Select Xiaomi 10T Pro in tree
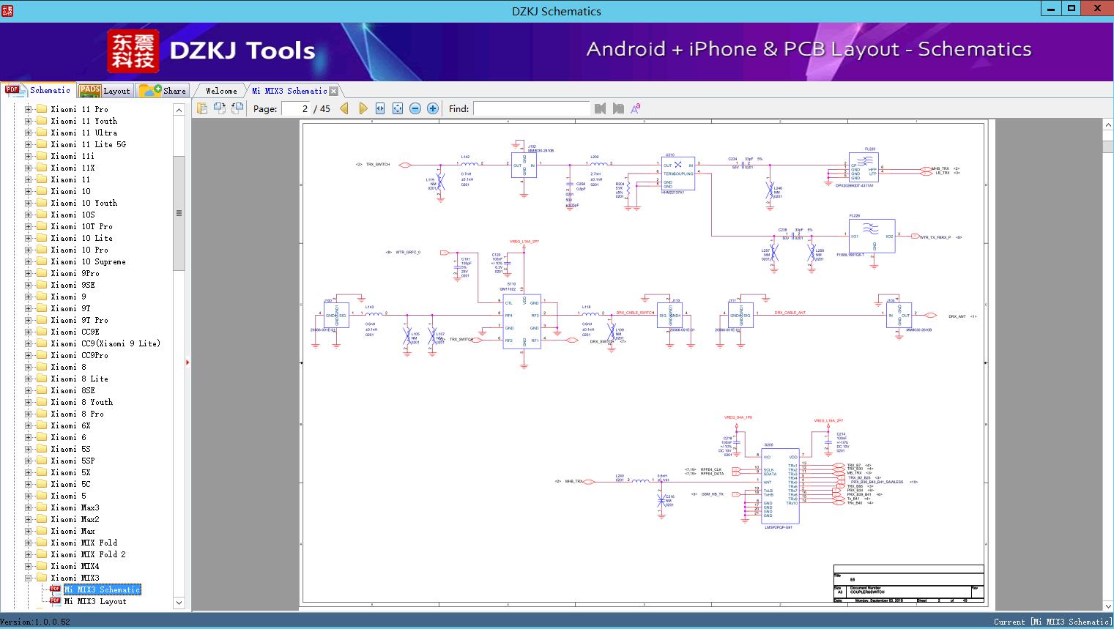Screen dimensions: 1114x629 click(x=81, y=226)
